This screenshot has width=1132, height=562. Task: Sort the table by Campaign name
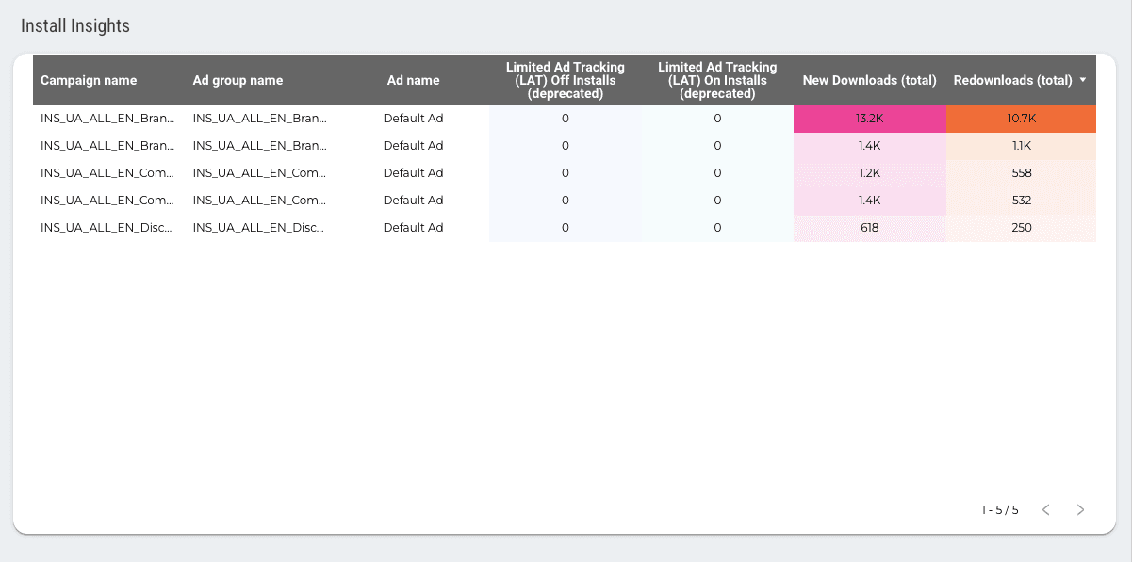tap(89, 80)
